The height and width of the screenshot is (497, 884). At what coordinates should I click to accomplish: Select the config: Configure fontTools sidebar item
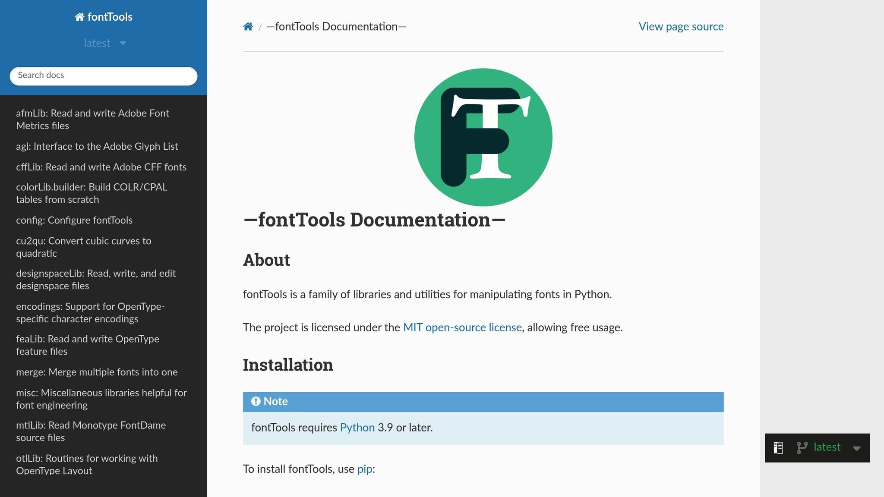coord(74,220)
